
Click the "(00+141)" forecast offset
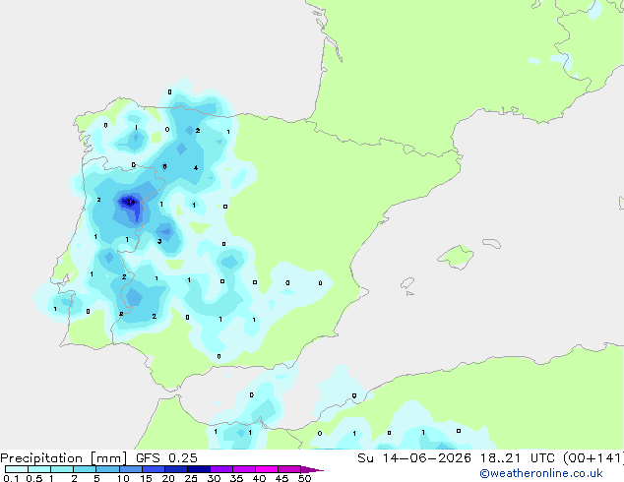[x=593, y=458]
